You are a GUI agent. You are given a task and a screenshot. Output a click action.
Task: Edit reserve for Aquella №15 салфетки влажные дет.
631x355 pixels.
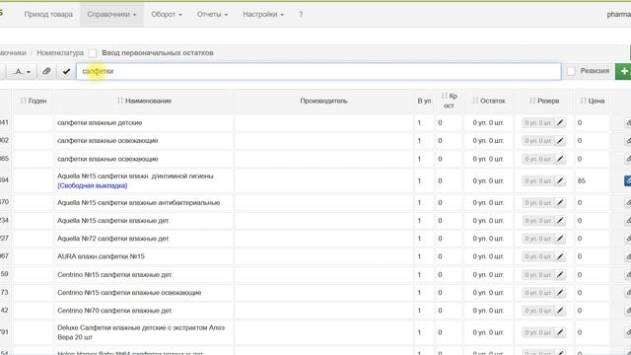[x=560, y=221]
